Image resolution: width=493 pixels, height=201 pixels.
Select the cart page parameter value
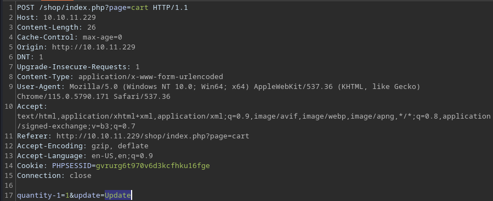pyautogui.click(x=140, y=8)
